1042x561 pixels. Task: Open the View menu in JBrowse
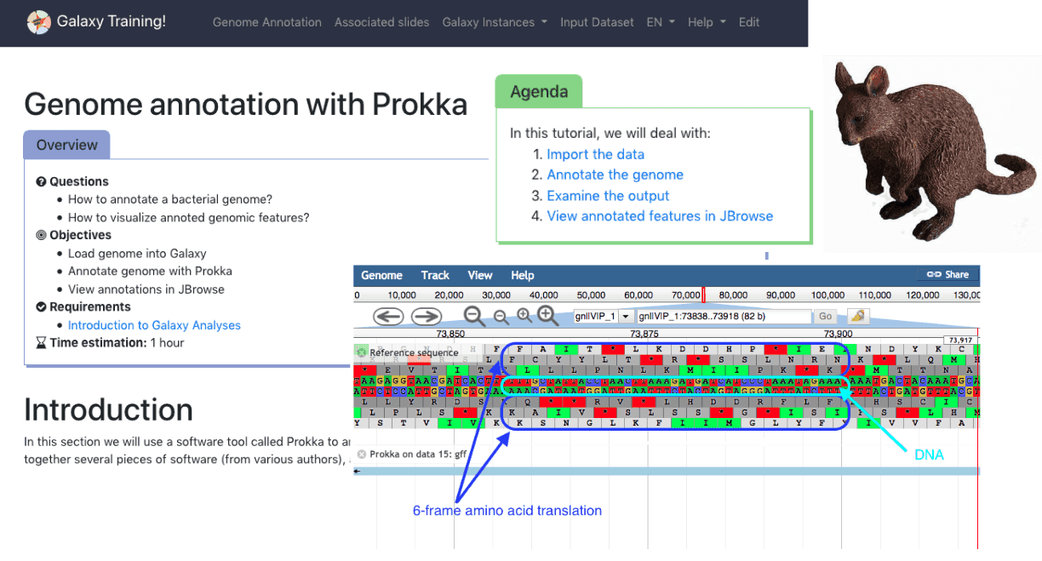pyautogui.click(x=480, y=275)
